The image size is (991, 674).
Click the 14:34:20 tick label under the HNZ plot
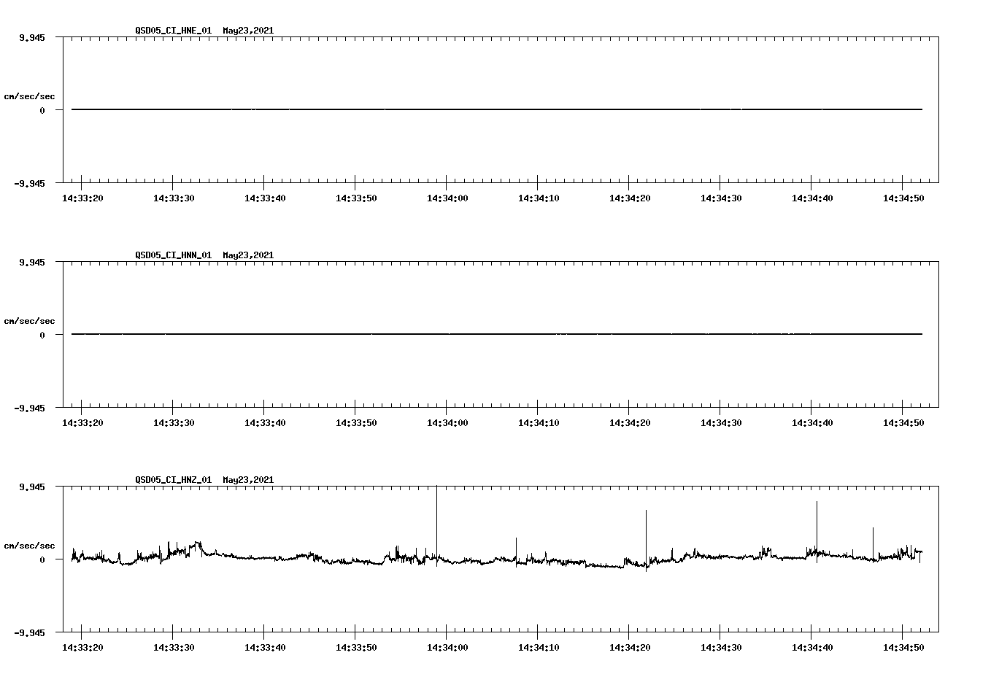coord(631,646)
